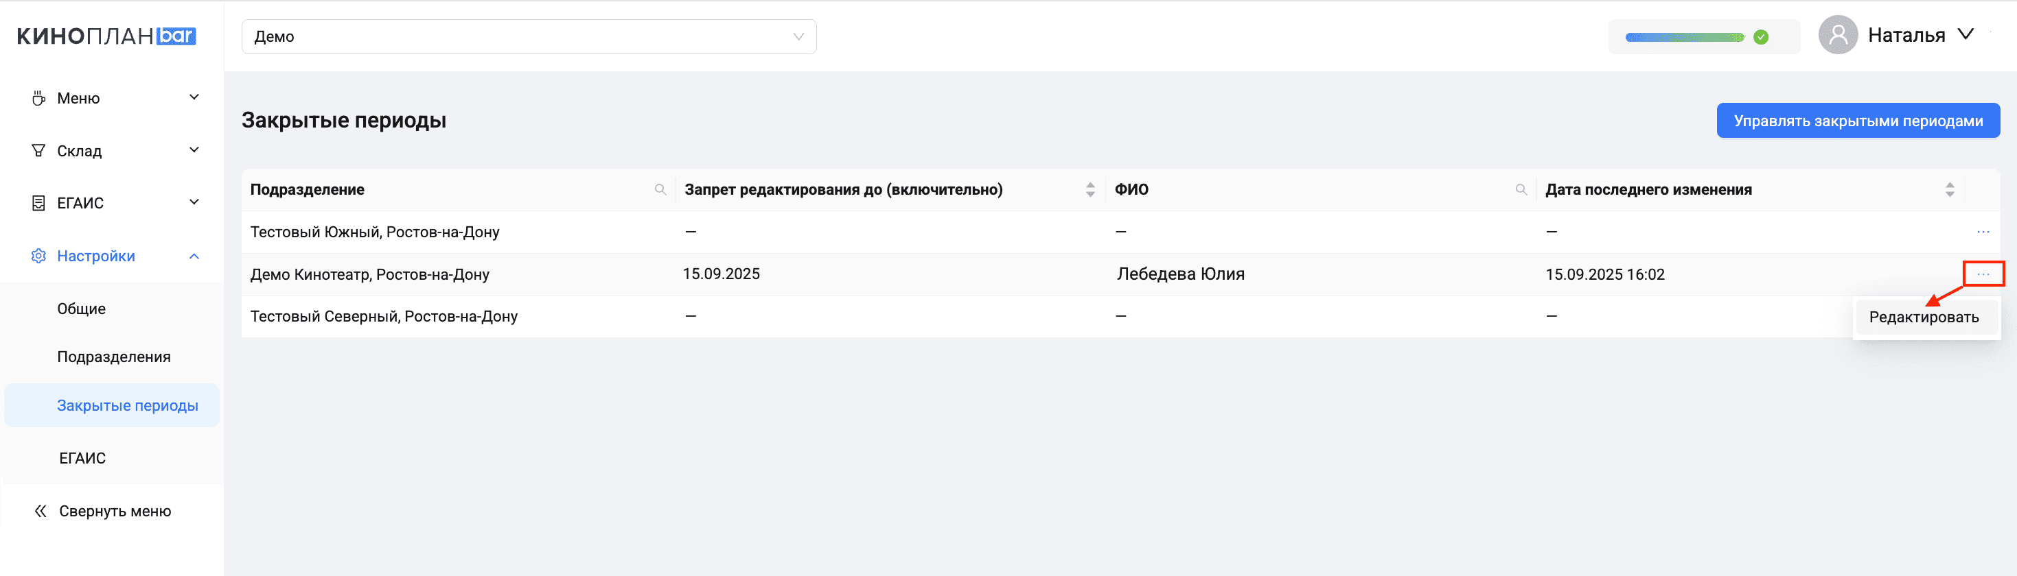
Task: Sort by Запрет редактирования column arrows
Action: point(1090,190)
